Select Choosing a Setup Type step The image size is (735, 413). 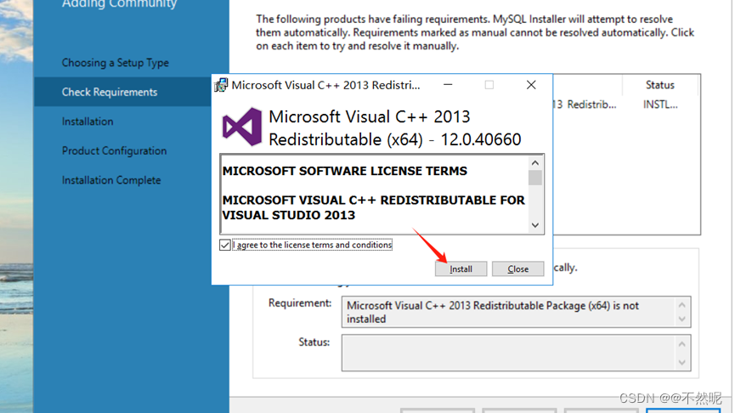[116, 63]
